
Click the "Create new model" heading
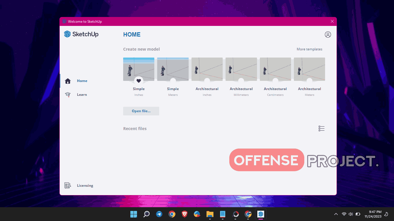[141, 49]
